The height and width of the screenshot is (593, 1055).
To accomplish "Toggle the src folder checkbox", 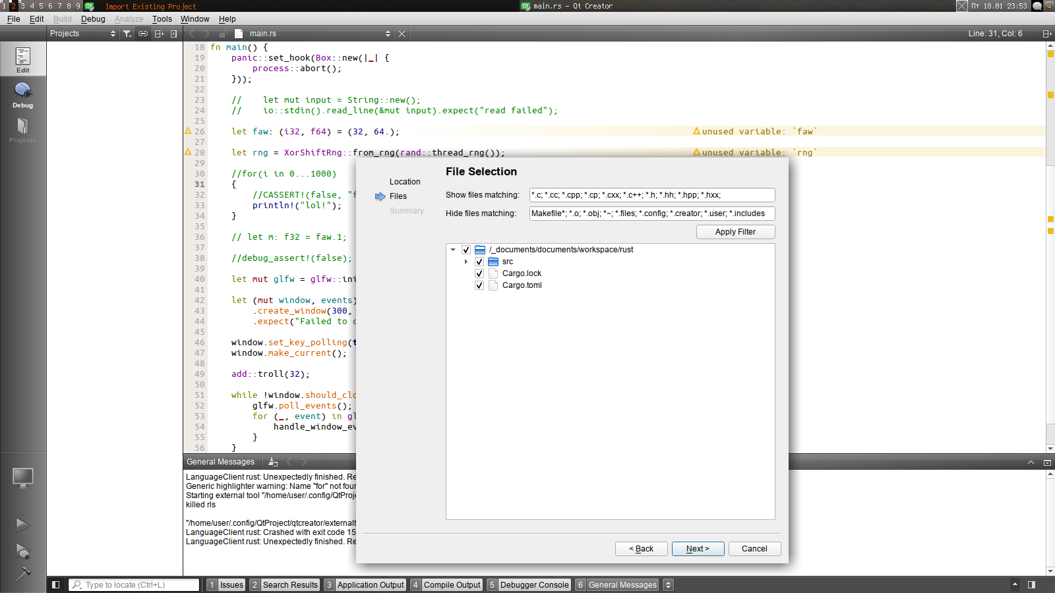I will pos(479,262).
